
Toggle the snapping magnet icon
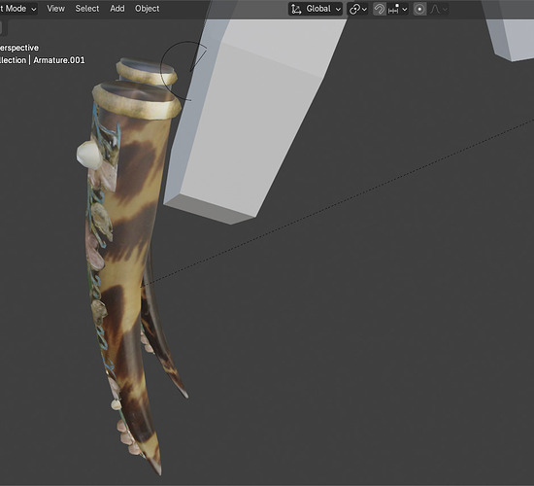coord(379,9)
